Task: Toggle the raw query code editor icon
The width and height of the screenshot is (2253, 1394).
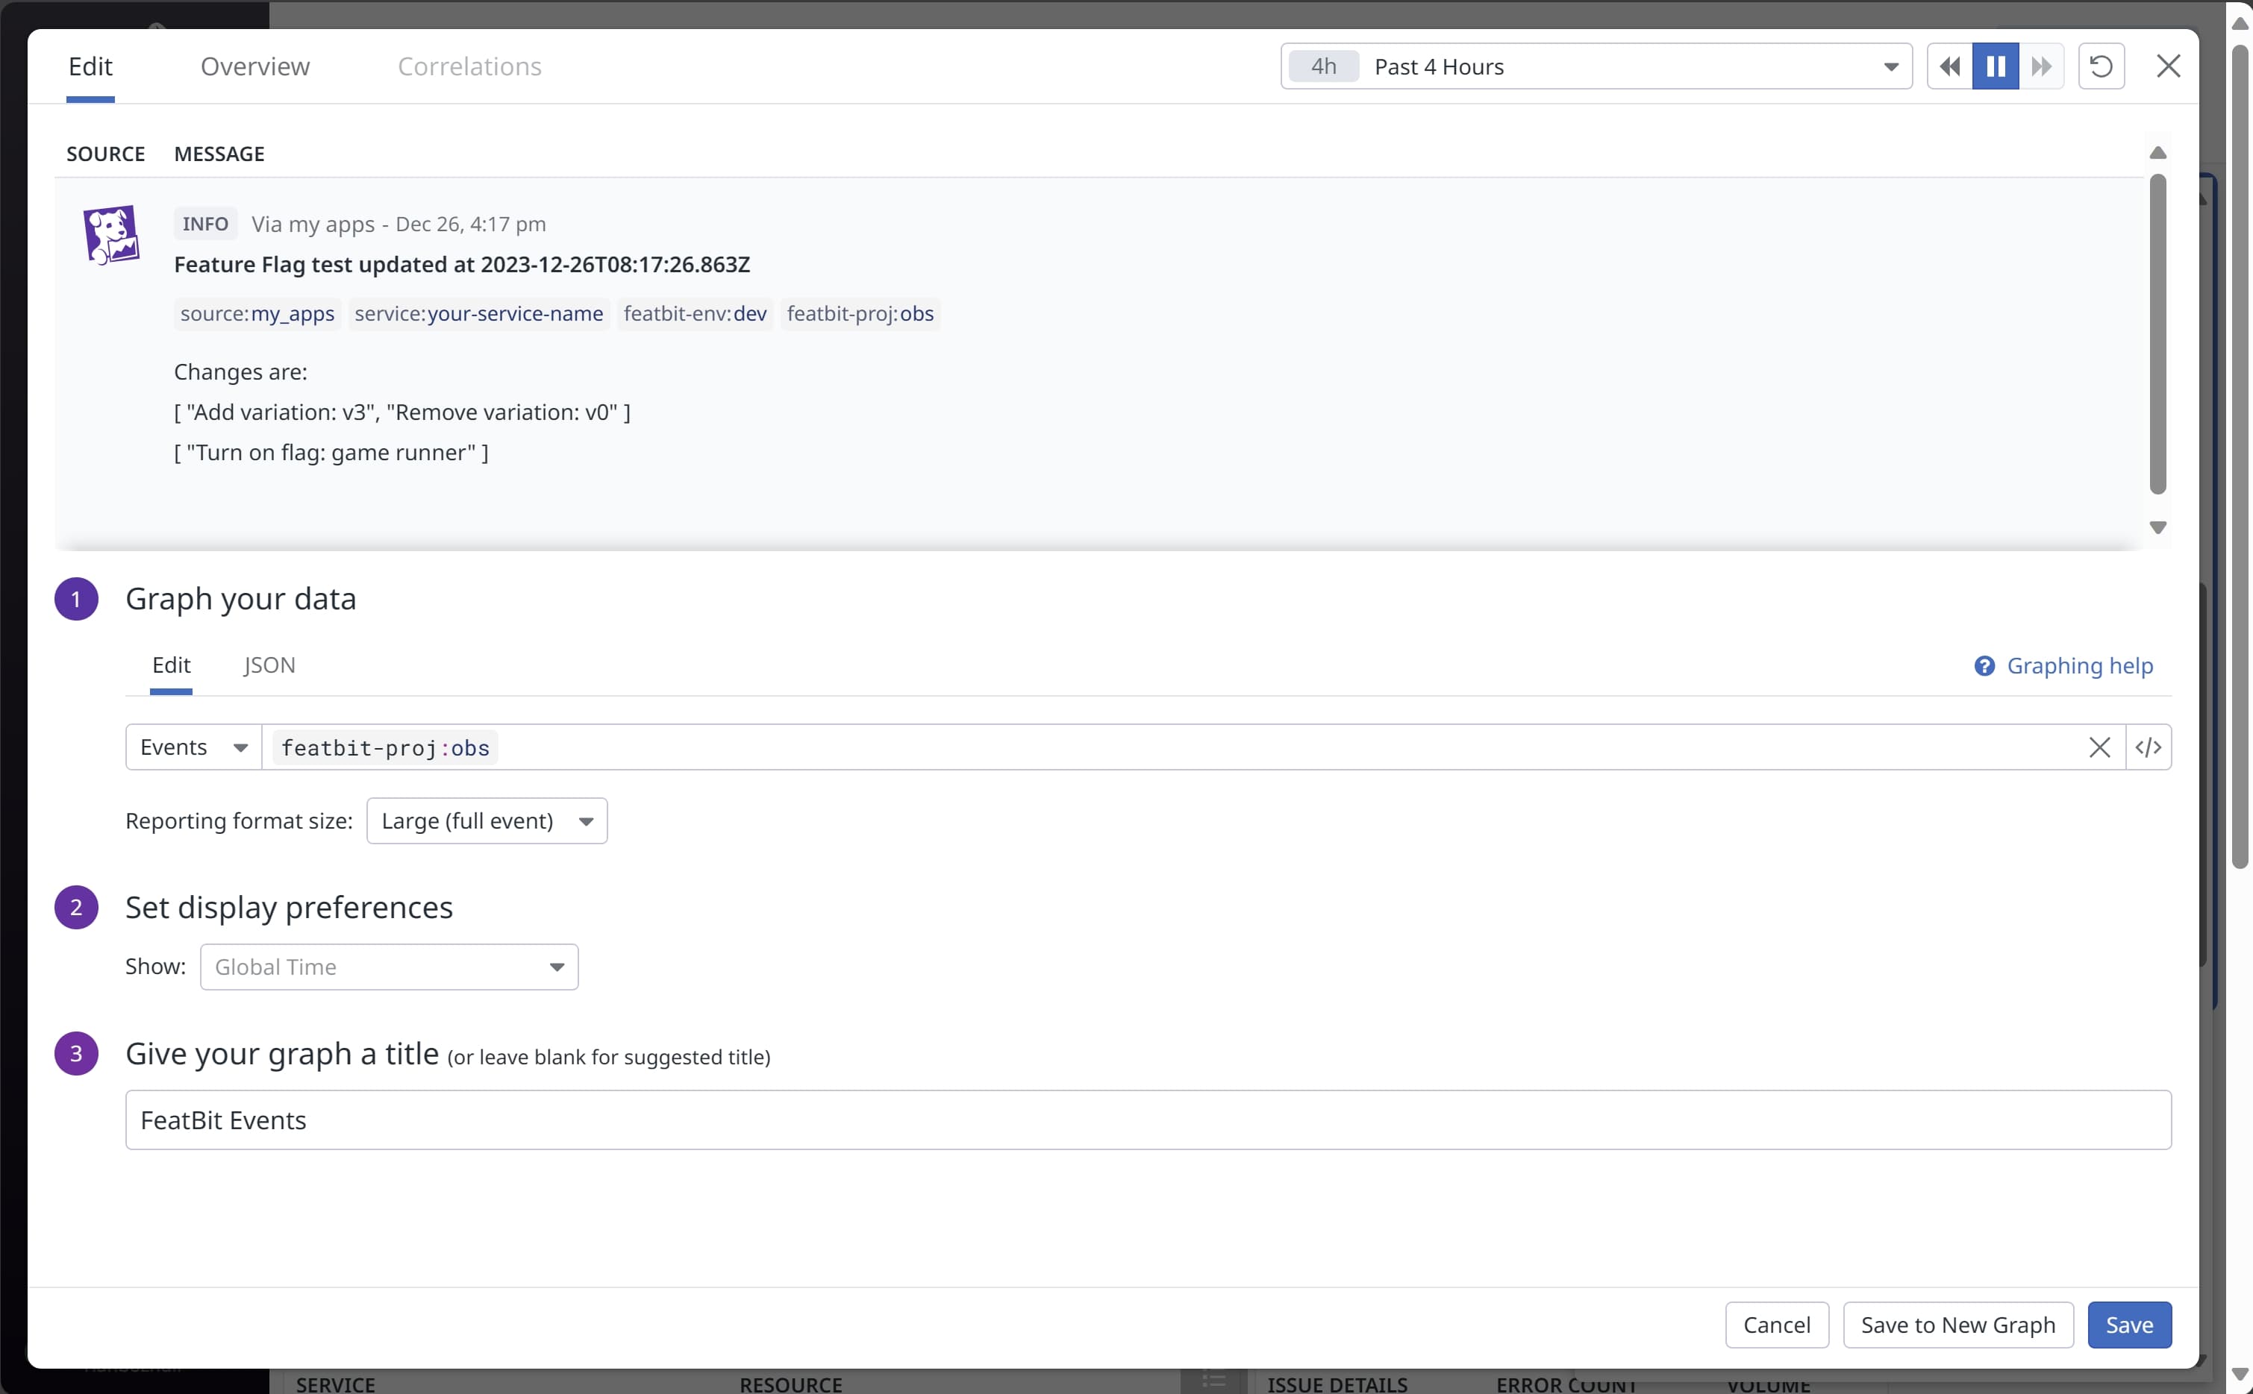Action: [2148, 747]
